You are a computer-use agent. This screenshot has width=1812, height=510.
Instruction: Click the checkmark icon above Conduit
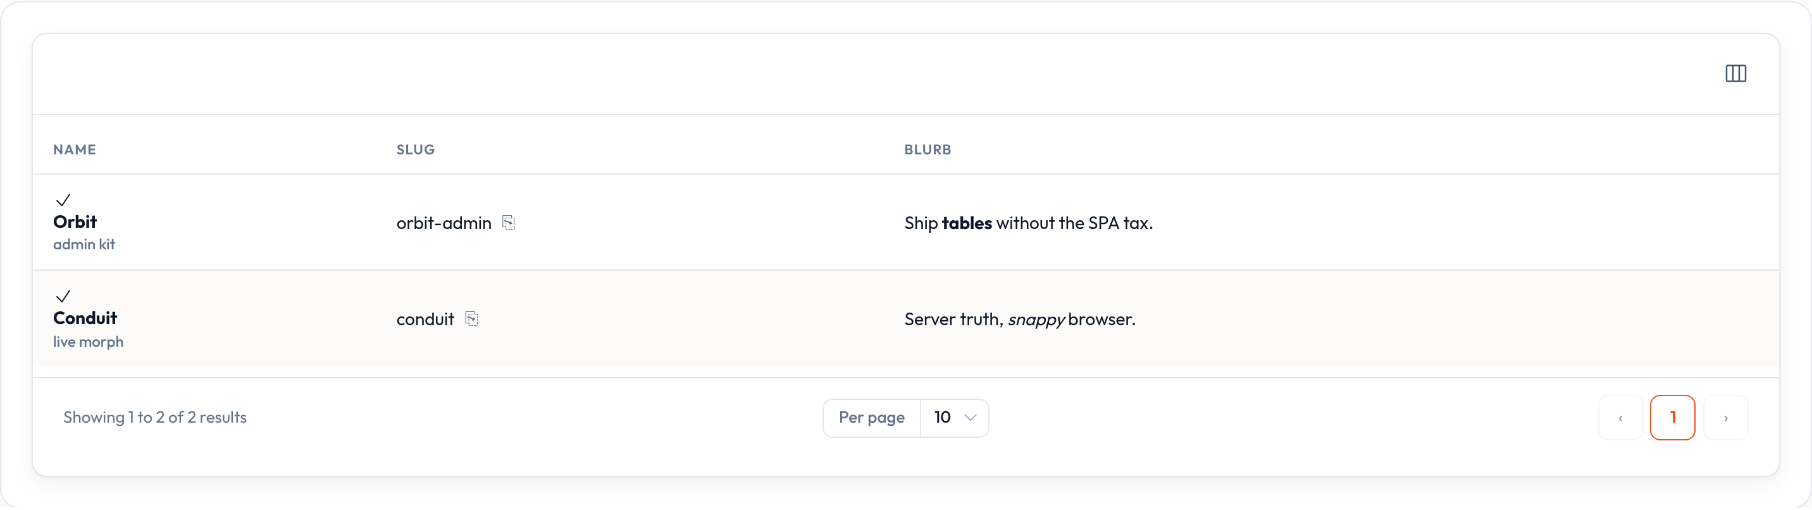coord(63,296)
